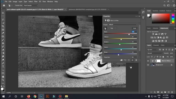The height and width of the screenshot is (99, 176).
Task: Select the Crop tool
Action: click(3, 26)
